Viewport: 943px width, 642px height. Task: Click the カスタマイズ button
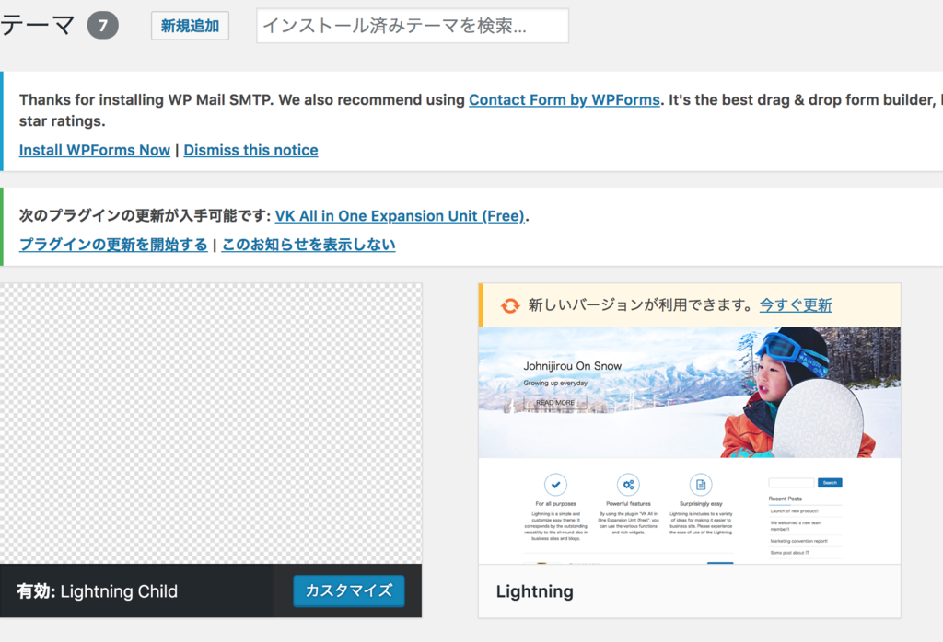[349, 590]
